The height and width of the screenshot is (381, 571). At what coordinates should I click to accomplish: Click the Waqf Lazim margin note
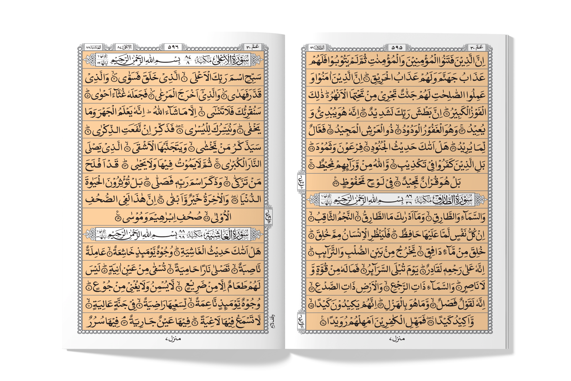[273, 322]
